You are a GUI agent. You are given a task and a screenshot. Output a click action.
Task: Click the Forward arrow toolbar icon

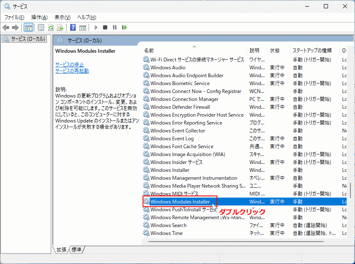pyautogui.click(x=15, y=27)
